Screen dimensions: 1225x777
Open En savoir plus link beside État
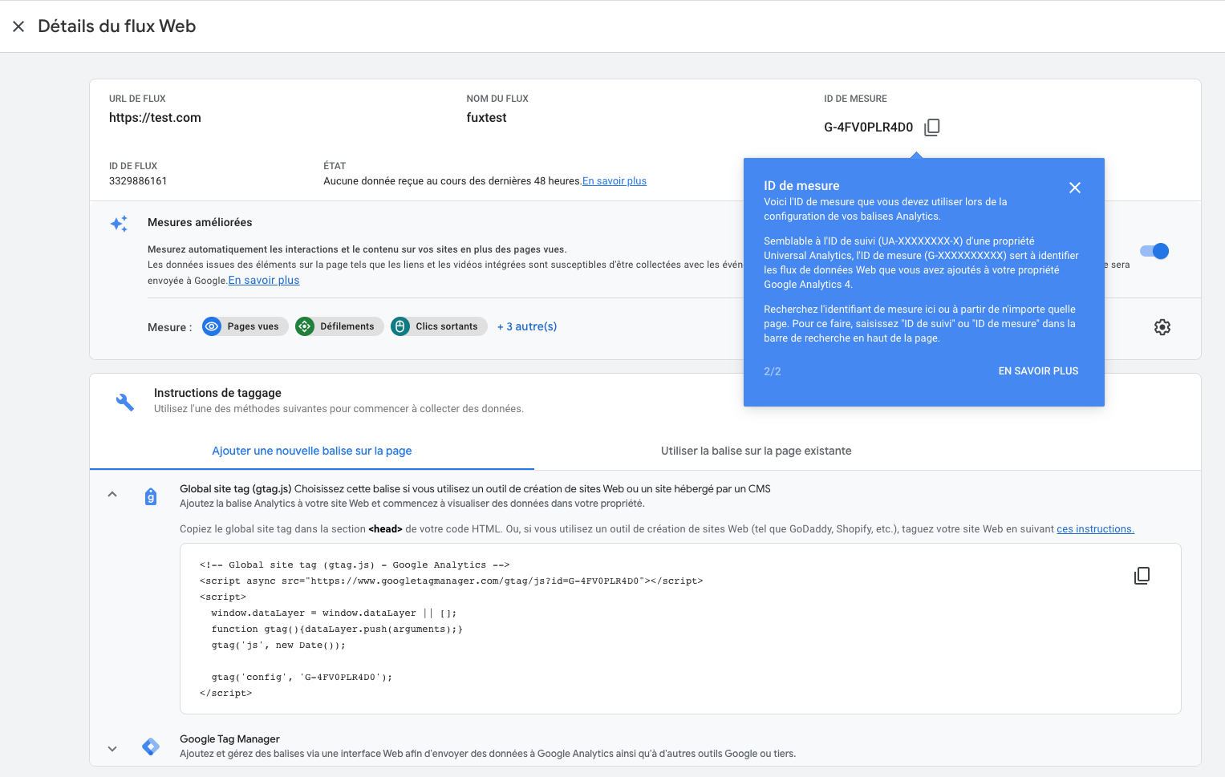614,181
